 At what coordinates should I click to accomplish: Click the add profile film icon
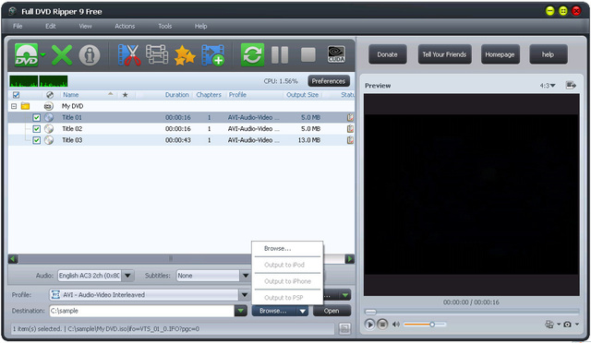[213, 55]
